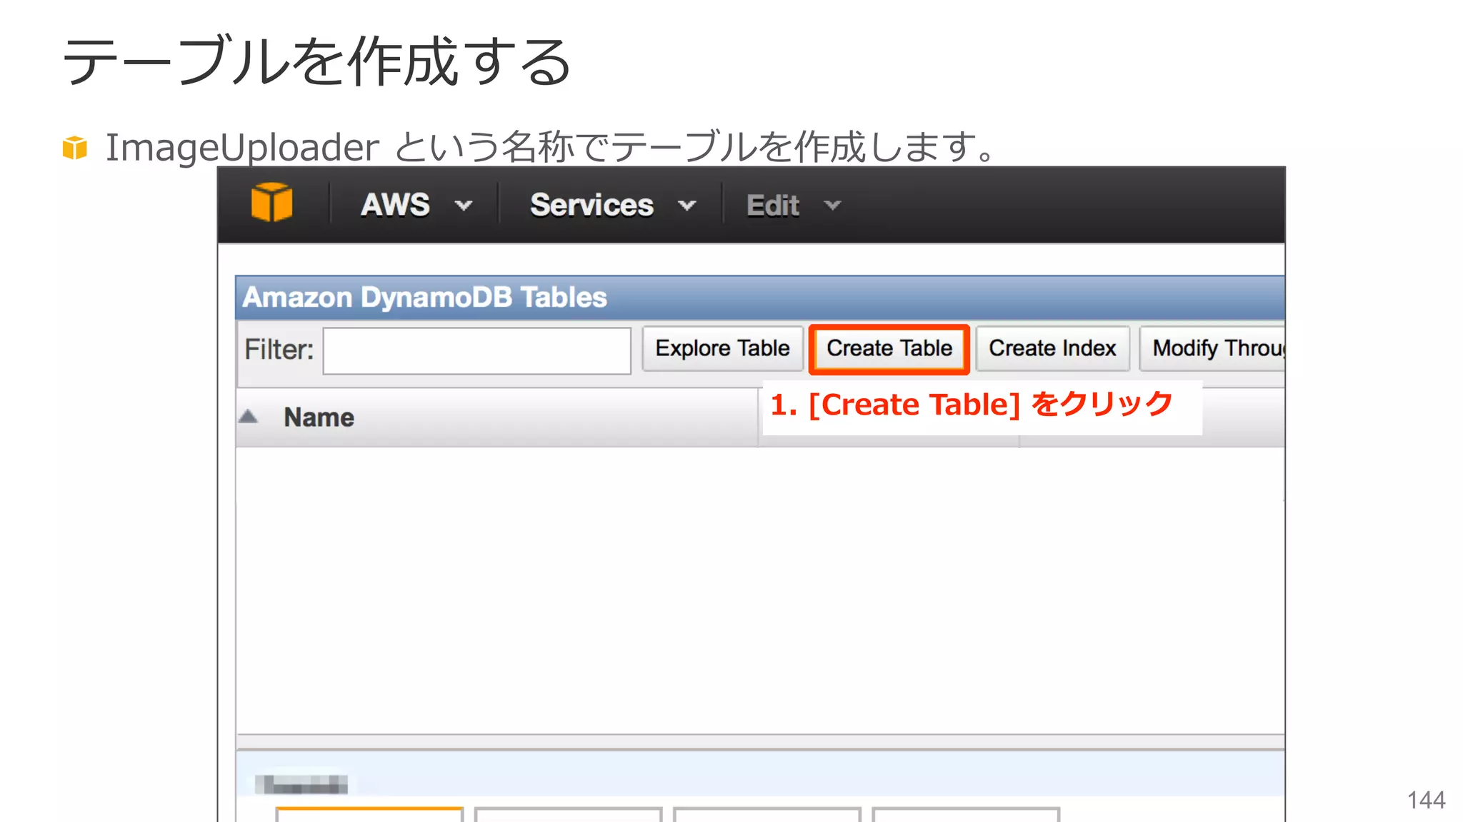
Task: Click the Amazon DynamoDB Tables panel title
Action: [424, 298]
